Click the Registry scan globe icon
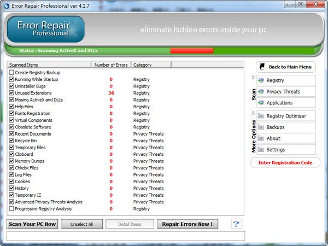 (261, 80)
